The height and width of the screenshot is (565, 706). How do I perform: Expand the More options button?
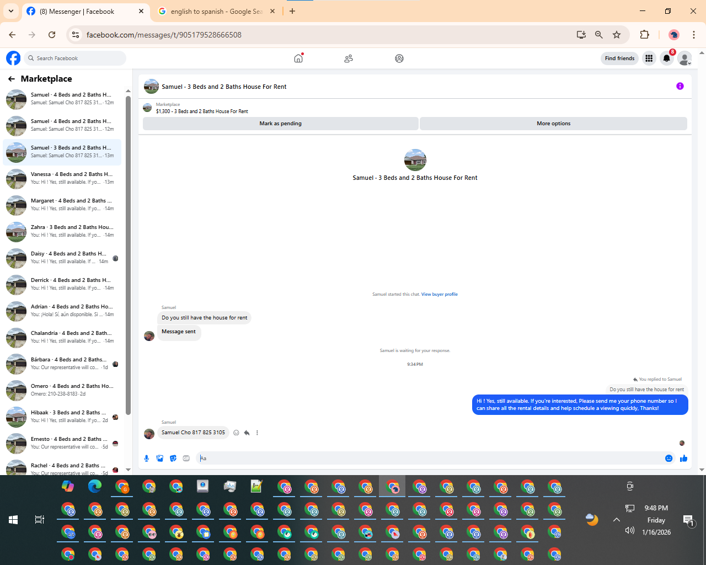coord(553,124)
